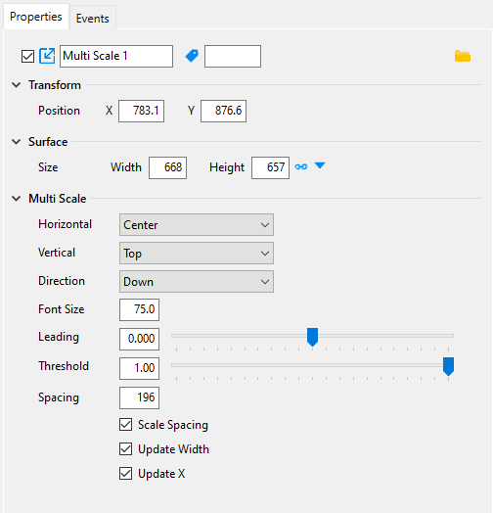Click the Leading slider handle

(x=313, y=337)
